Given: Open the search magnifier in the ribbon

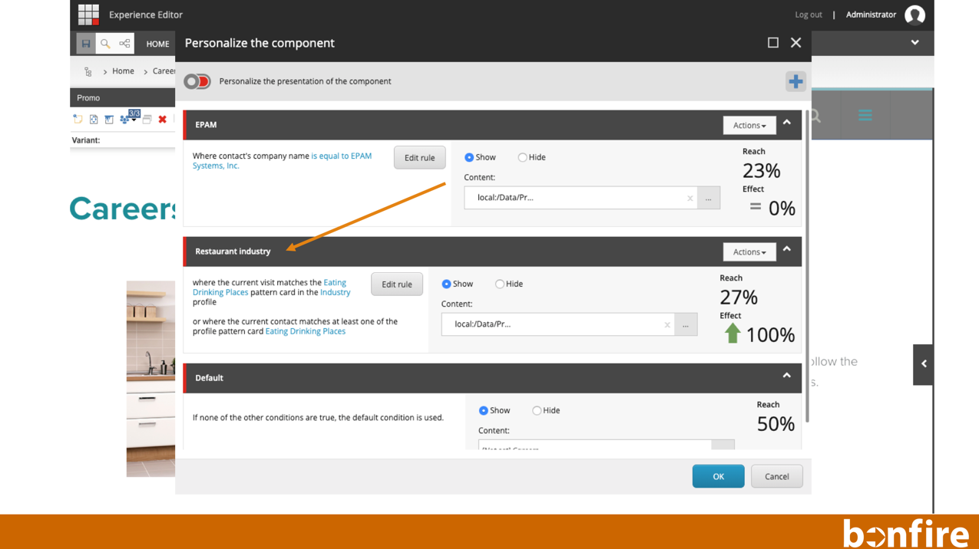Looking at the screenshot, I should pyautogui.click(x=105, y=44).
